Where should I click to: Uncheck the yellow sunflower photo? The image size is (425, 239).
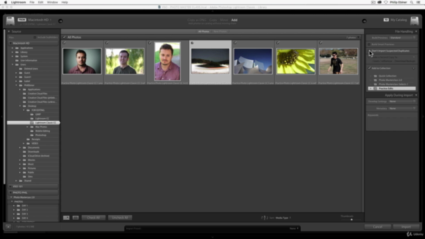278,42
